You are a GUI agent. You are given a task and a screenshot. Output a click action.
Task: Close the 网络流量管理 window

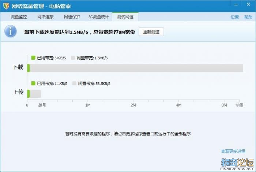click(x=248, y=4)
